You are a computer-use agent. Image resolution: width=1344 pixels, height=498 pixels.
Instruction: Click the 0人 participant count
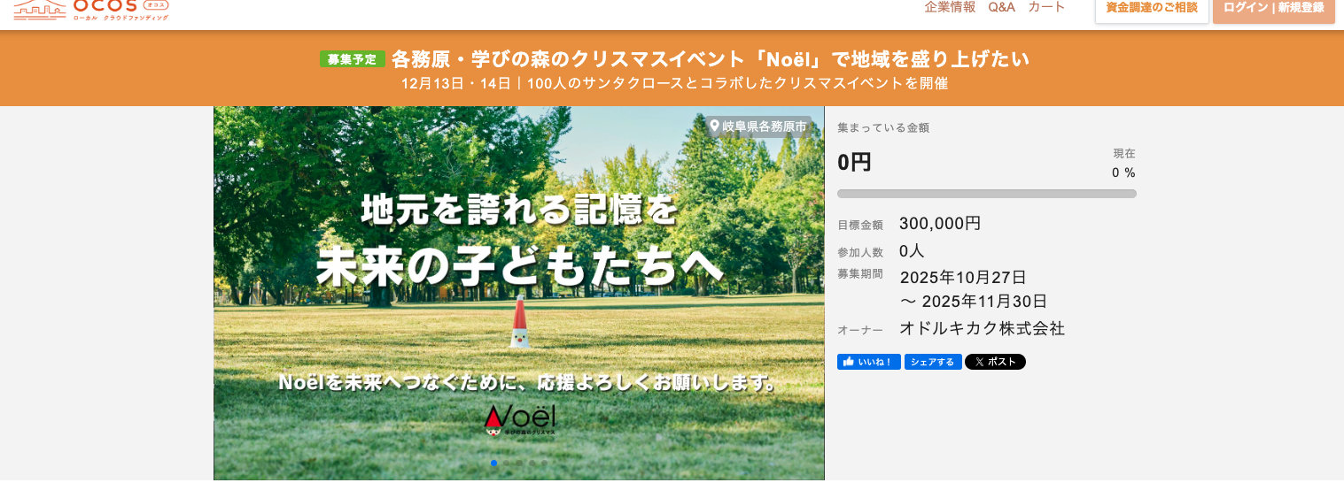[x=912, y=250]
